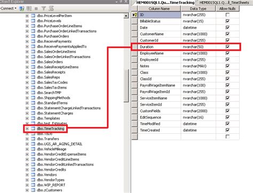Click table icon next to dbo.ReceivePayments
Image resolution: width=253 pixels, height=193 pixels.
33,41
